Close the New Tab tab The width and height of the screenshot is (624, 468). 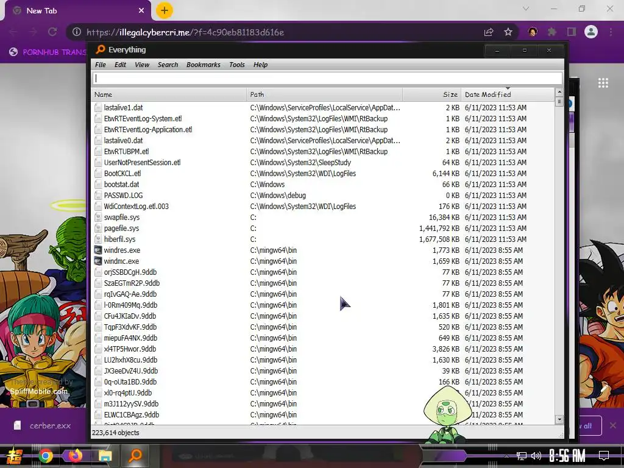pos(141,11)
